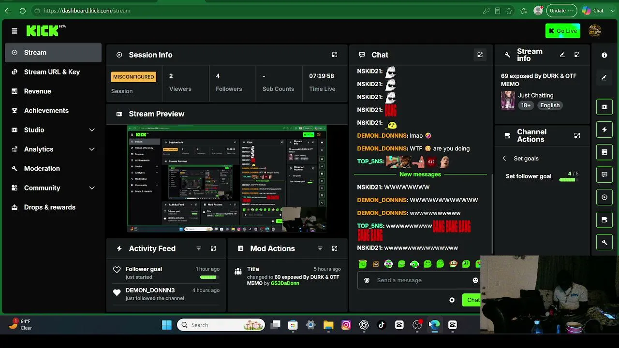619x348 pixels.
Task: Toggle Session Info panel via play-circle icon
Action: coord(604,197)
